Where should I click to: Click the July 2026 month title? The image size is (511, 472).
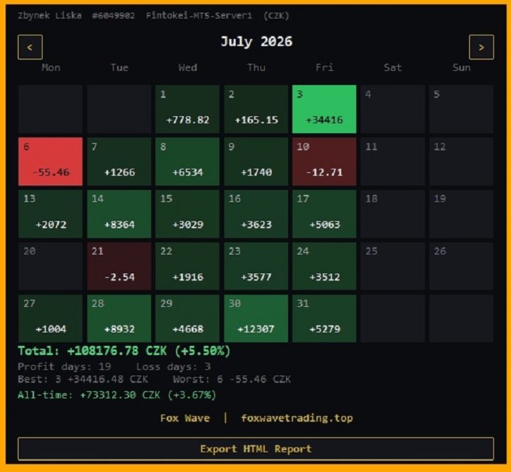point(256,42)
